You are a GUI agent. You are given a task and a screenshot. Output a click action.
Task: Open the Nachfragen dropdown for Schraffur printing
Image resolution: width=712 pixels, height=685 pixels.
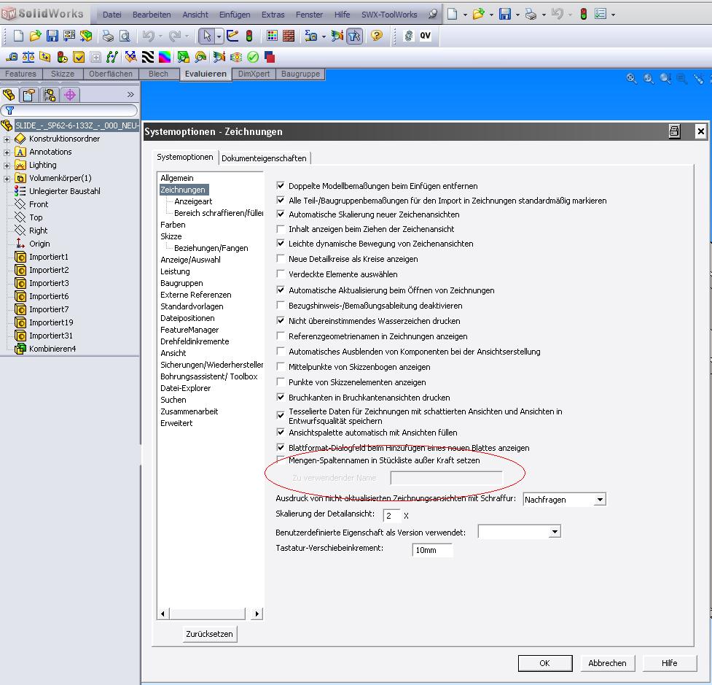pos(600,500)
